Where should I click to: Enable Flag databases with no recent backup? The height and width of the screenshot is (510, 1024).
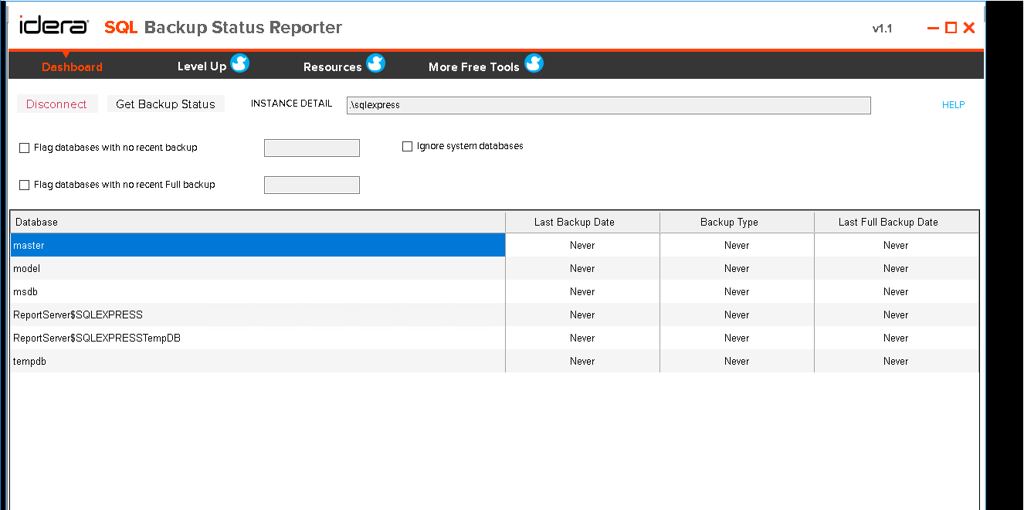pyautogui.click(x=24, y=148)
